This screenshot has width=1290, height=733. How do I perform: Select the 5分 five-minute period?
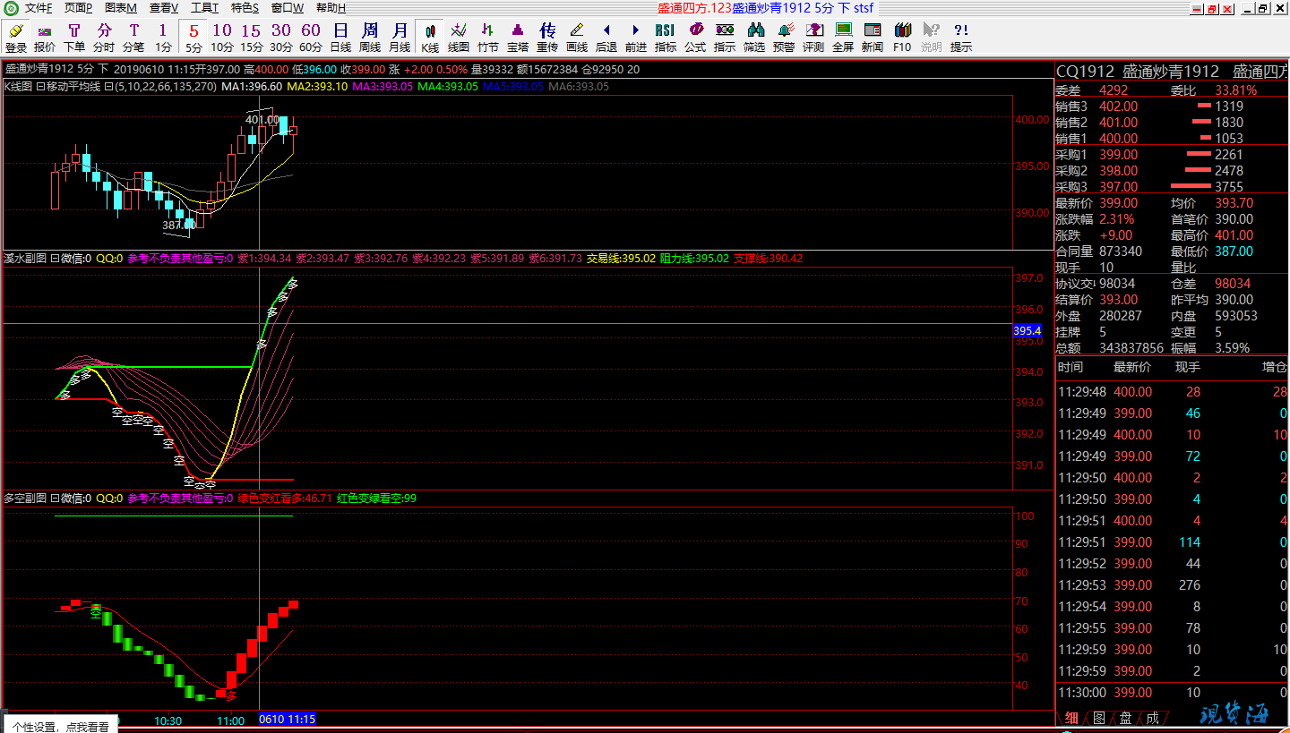(x=193, y=38)
